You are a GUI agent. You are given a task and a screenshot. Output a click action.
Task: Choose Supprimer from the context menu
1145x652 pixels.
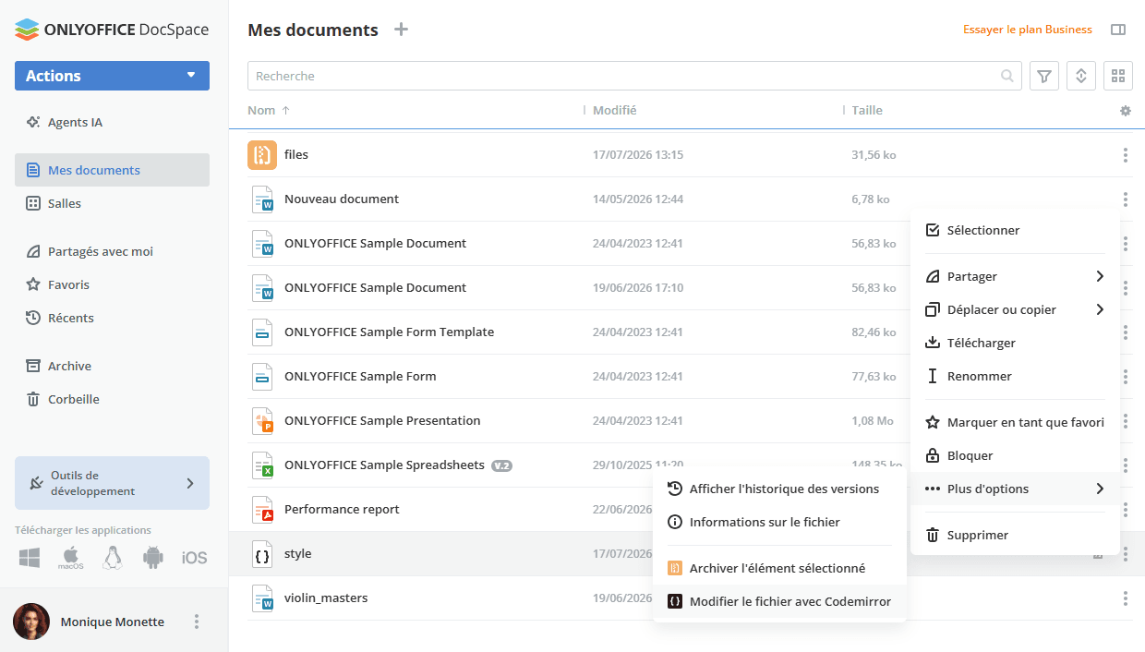[x=1015, y=535]
